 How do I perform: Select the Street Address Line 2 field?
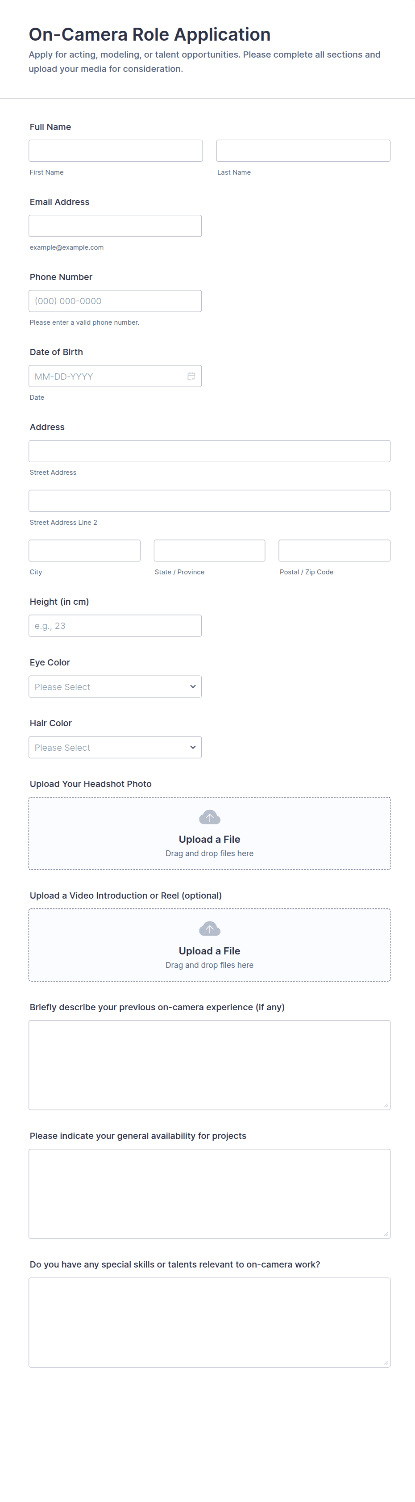[209, 501]
